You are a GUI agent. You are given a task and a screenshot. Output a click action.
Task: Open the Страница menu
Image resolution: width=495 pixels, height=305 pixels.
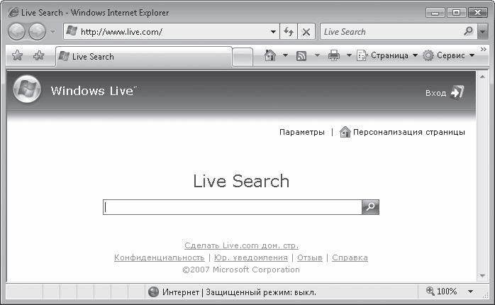click(387, 55)
